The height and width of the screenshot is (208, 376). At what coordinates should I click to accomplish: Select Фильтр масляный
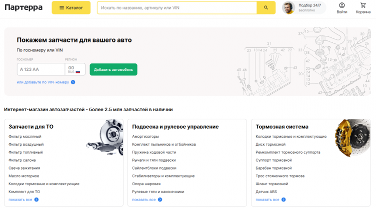(25, 137)
